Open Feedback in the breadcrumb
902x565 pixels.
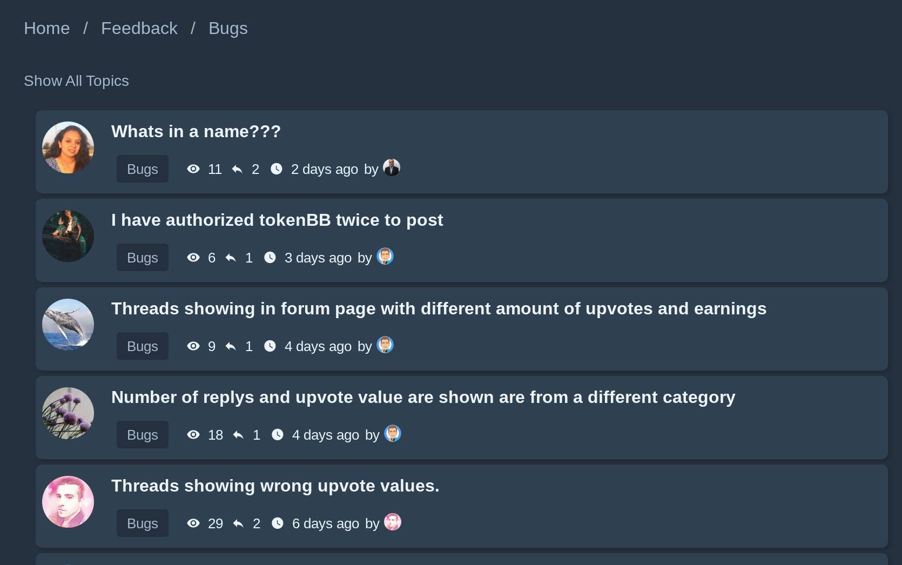point(139,28)
